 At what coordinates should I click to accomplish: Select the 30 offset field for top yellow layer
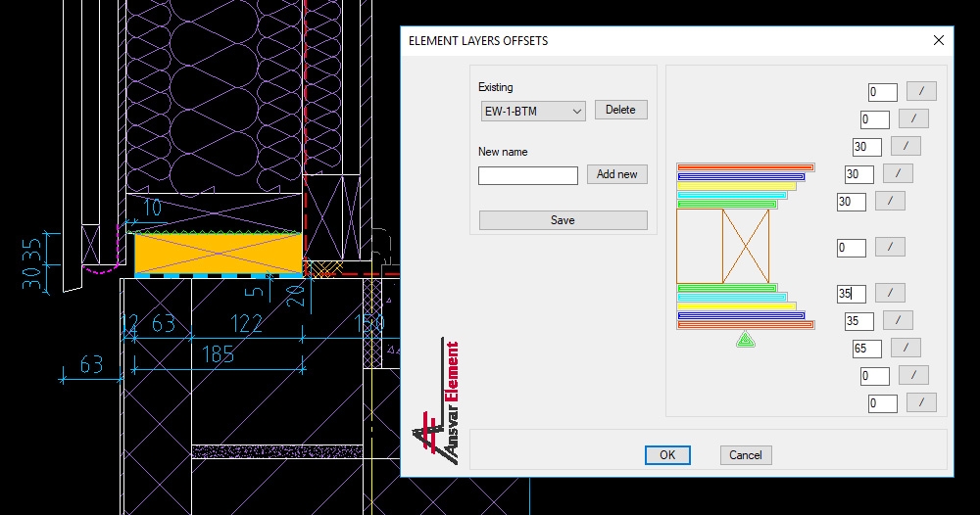(867, 147)
